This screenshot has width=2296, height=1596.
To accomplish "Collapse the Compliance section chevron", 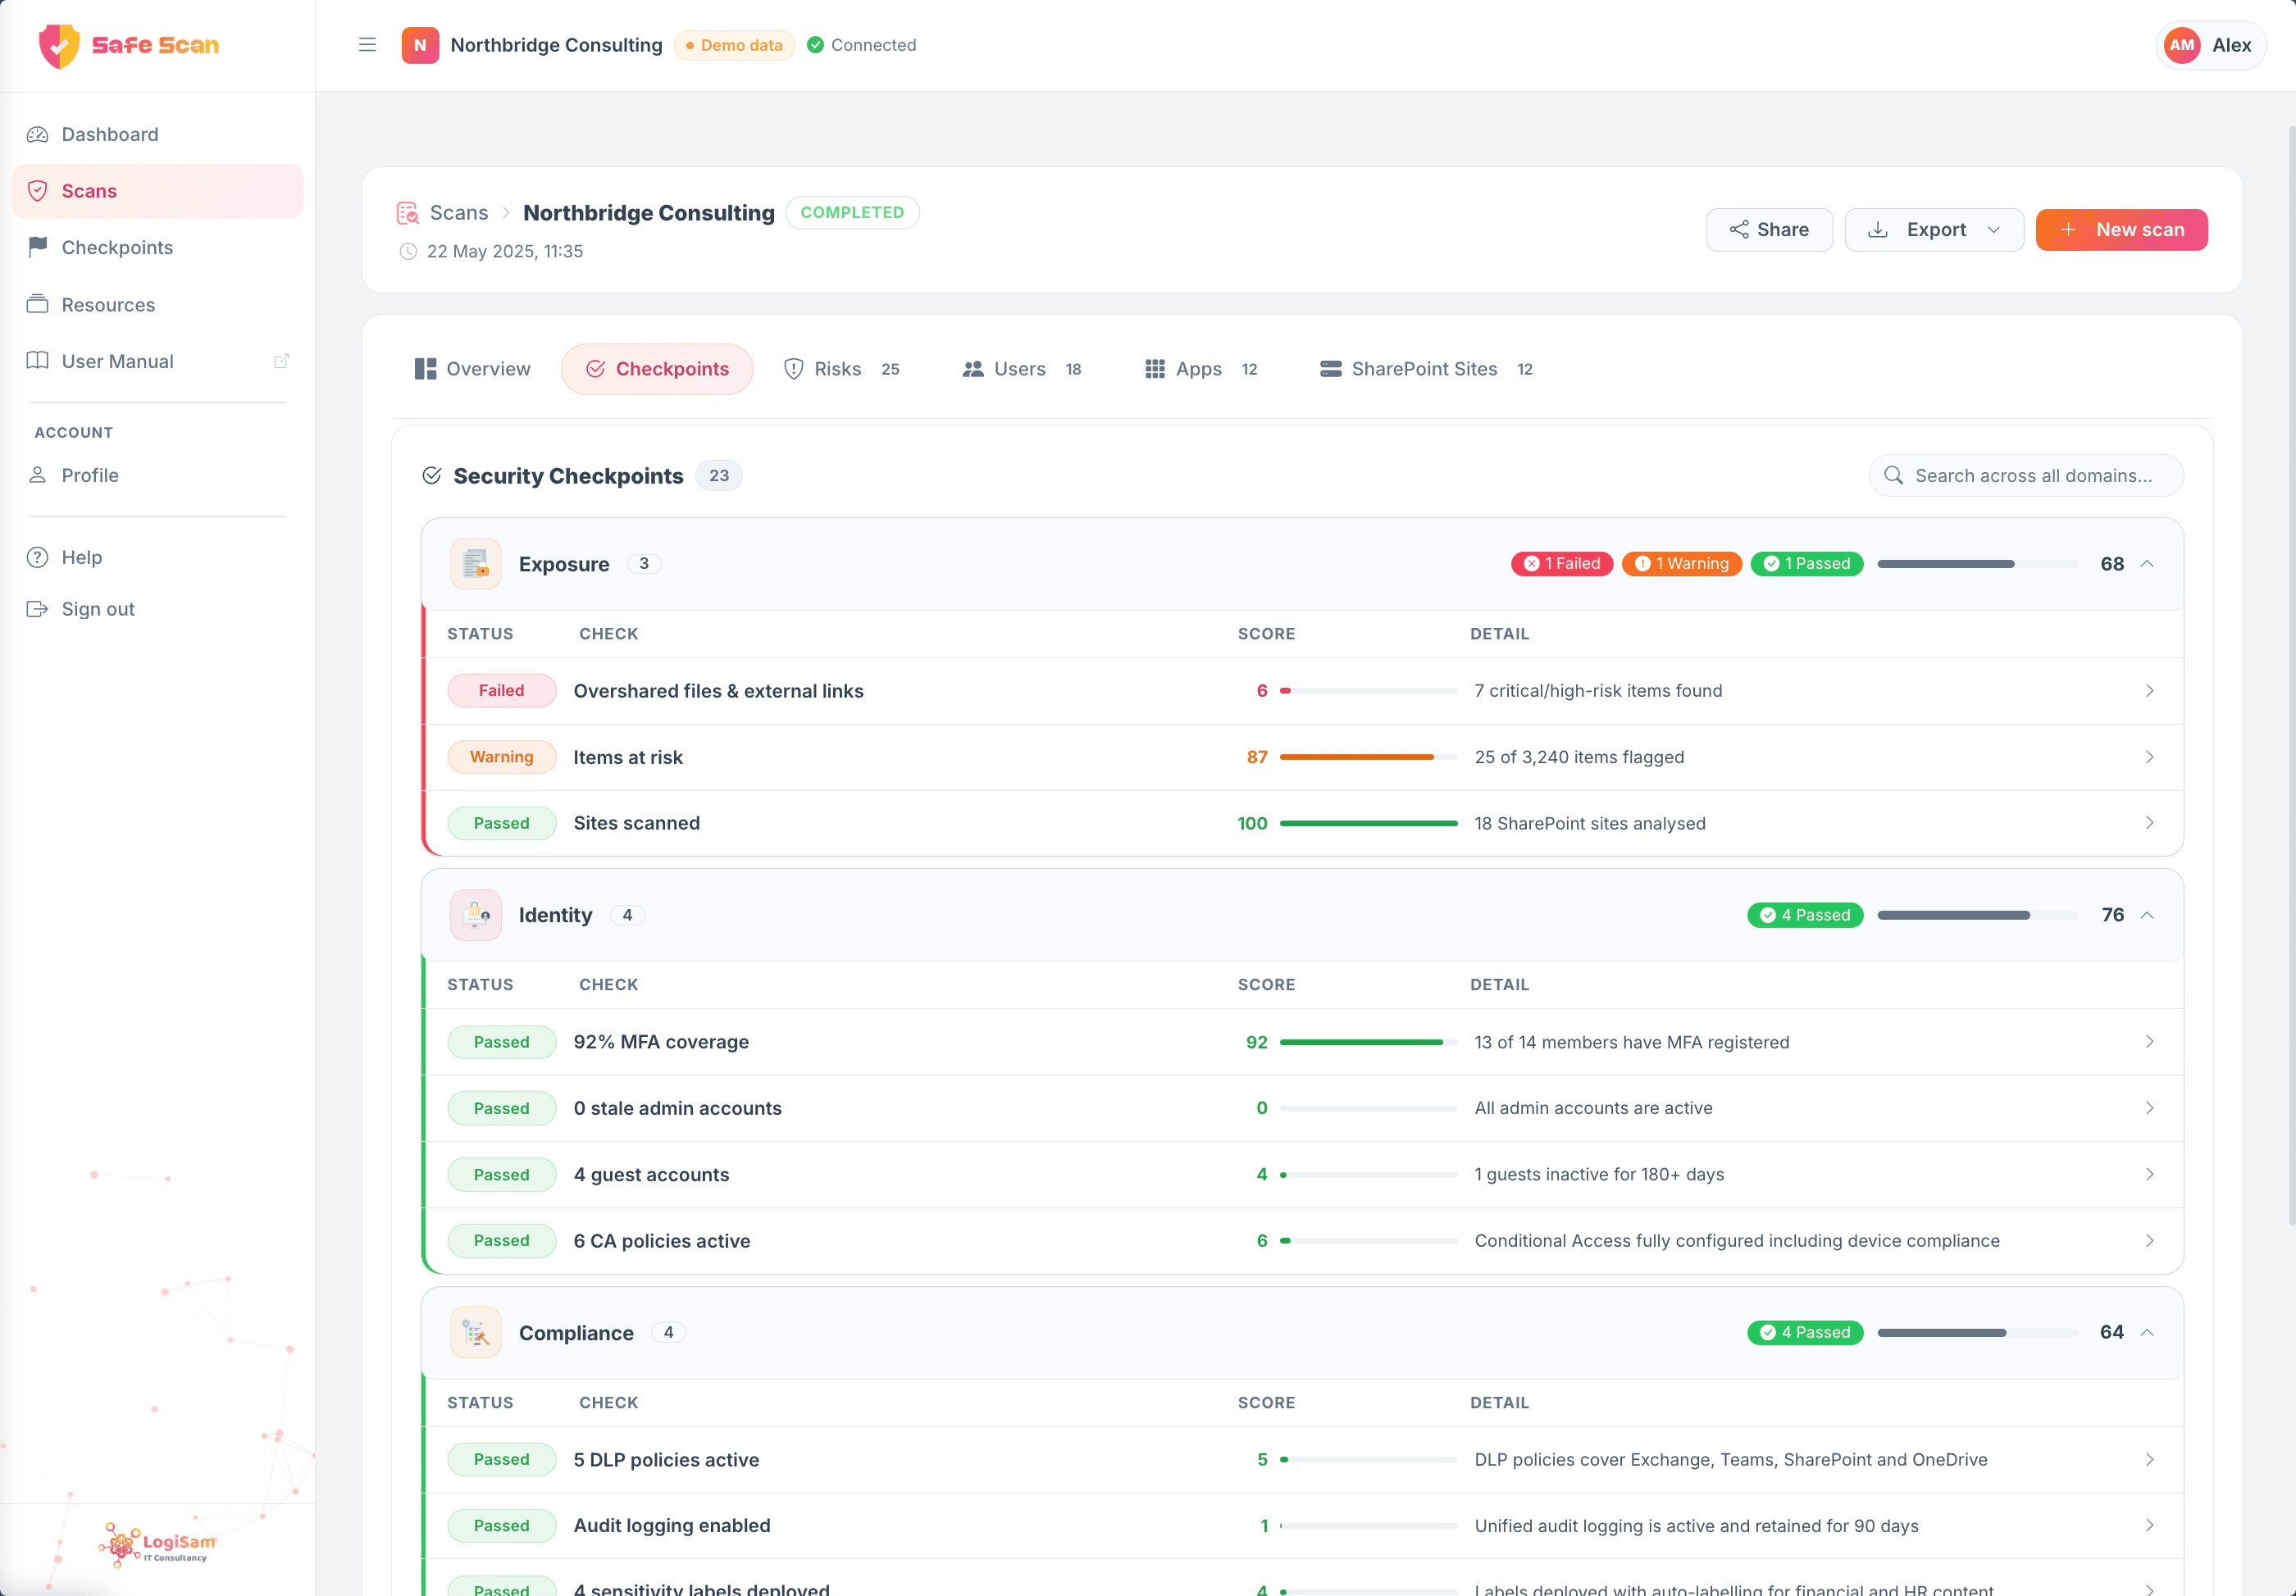I will click(2147, 1332).
